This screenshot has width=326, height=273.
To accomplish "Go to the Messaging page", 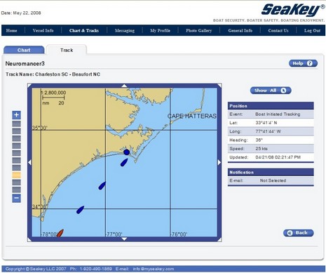I will tap(125, 31).
